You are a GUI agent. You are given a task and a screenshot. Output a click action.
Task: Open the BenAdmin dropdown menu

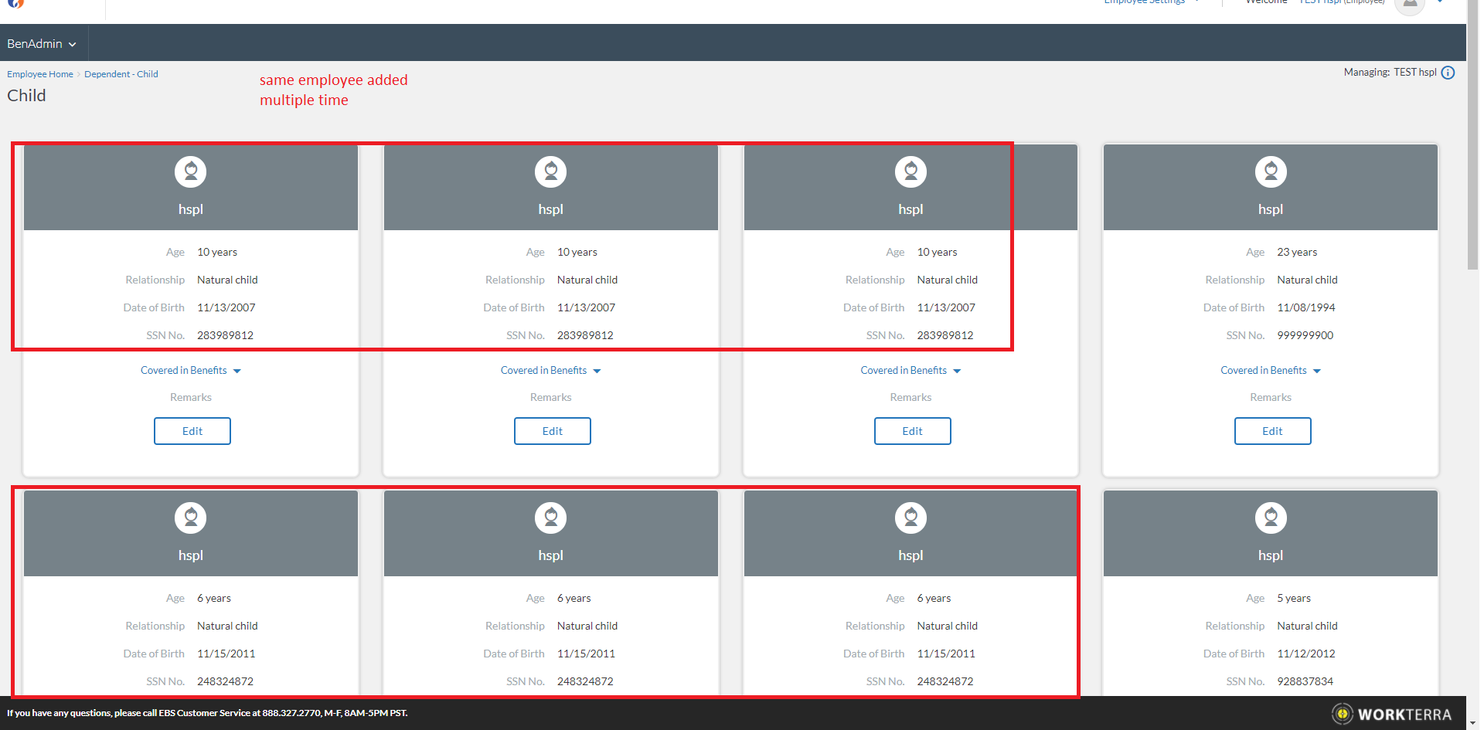coord(42,44)
